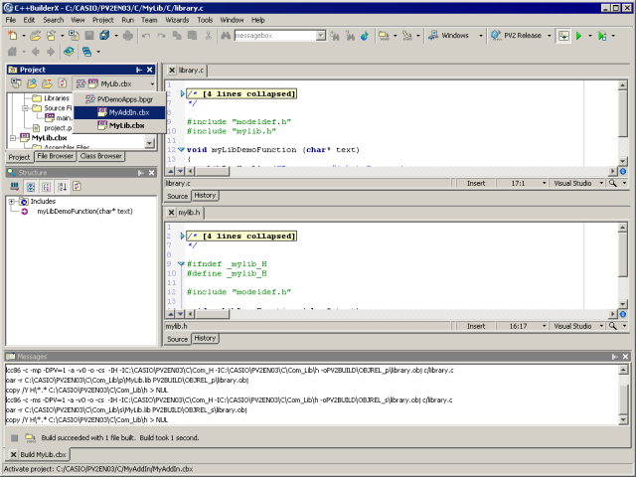Click the Forward arrow navigation icon
The width and height of the screenshot is (636, 477).
click(x=51, y=52)
